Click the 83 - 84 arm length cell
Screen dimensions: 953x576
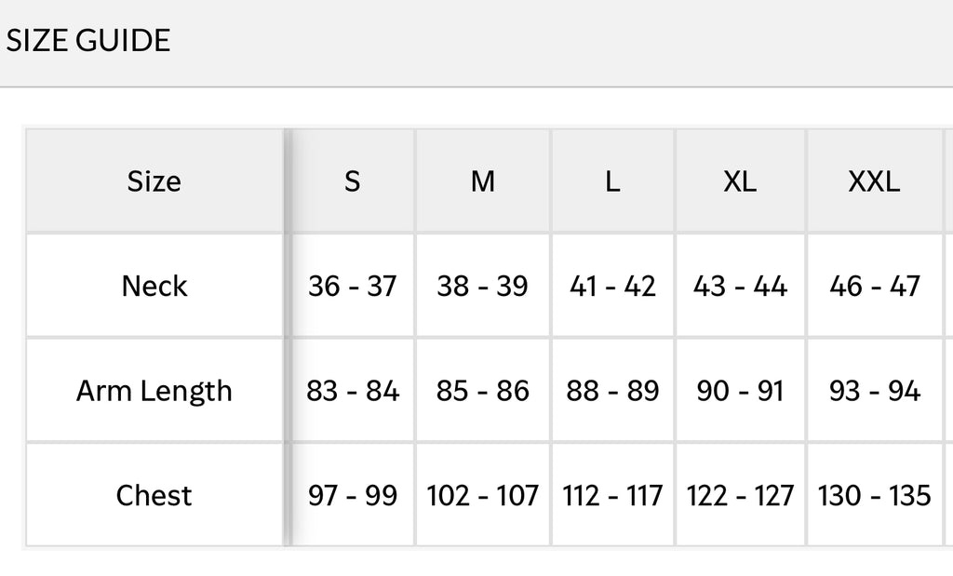point(353,390)
